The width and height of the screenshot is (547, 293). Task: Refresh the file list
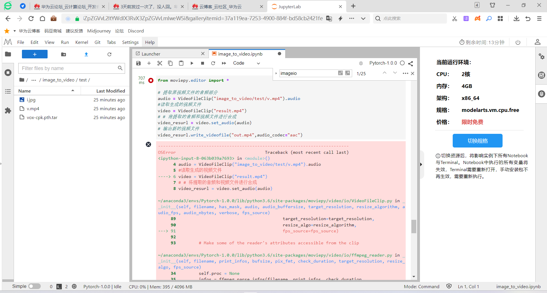click(x=109, y=54)
